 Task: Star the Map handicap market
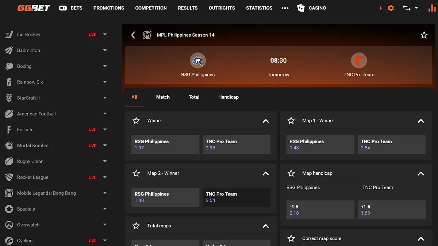coord(291,173)
